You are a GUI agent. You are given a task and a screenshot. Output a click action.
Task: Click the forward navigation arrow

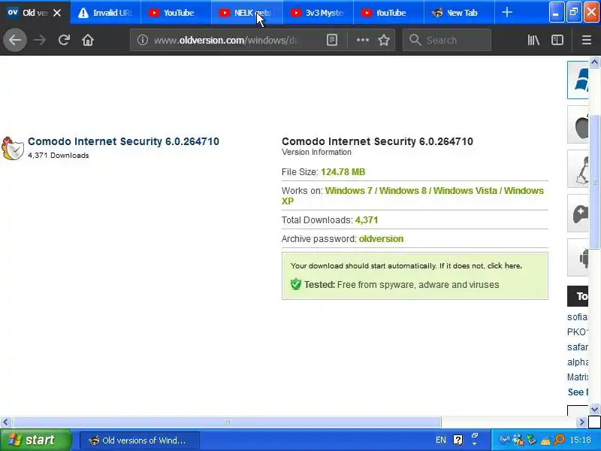pyautogui.click(x=40, y=40)
